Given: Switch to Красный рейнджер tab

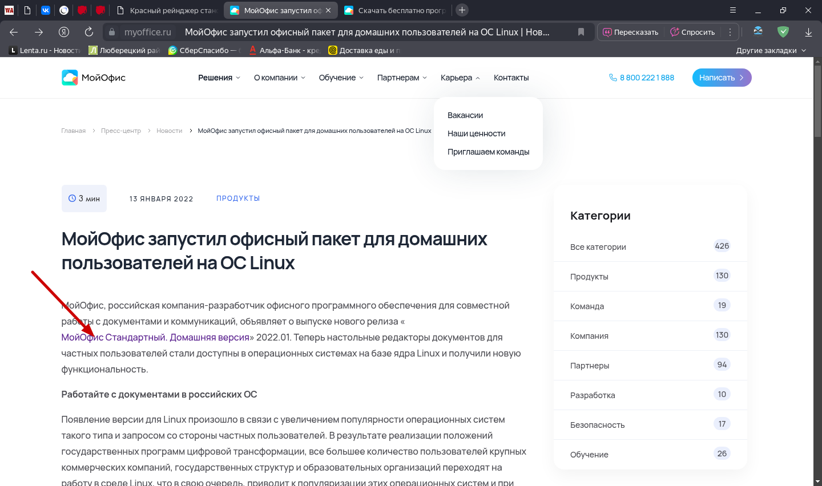Looking at the screenshot, I should [167, 10].
